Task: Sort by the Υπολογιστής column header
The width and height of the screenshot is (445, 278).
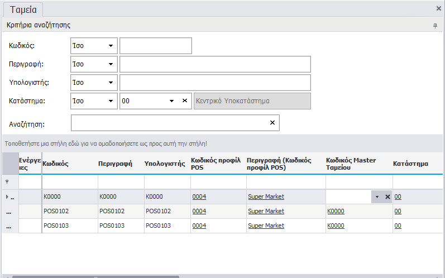Action: [x=164, y=164]
